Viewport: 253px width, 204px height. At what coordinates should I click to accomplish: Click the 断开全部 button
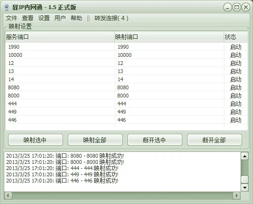pos(214,140)
